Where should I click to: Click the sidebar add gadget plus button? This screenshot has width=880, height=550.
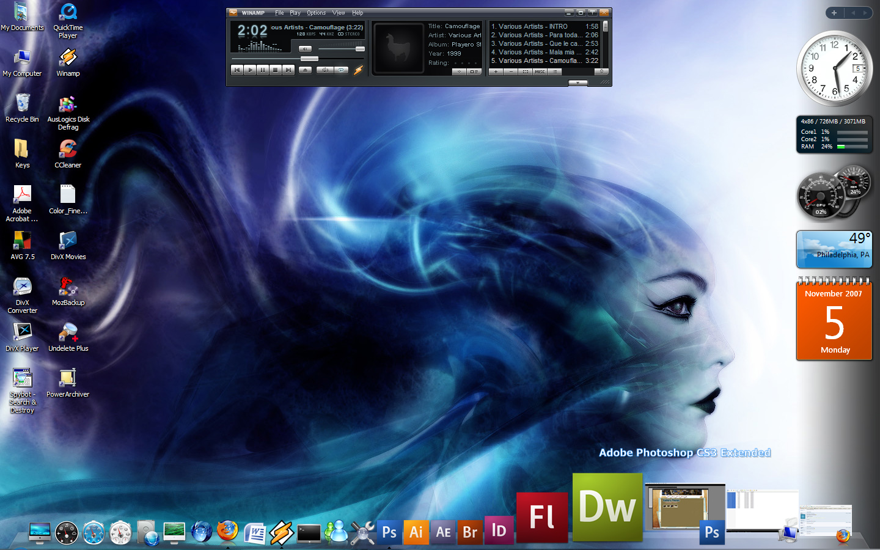[834, 13]
